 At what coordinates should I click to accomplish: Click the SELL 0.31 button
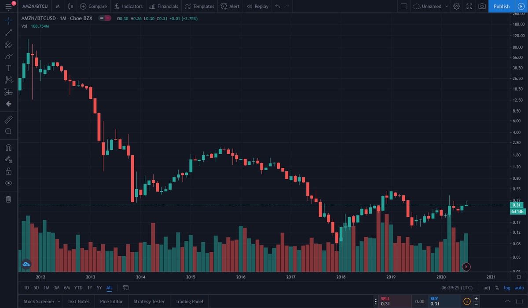pos(394,301)
